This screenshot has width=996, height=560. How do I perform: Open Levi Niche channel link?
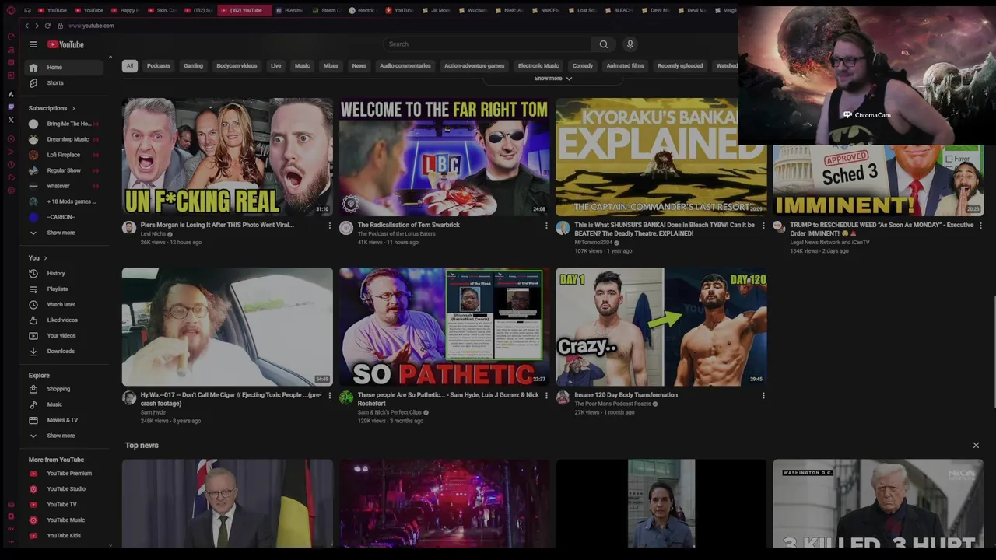click(153, 234)
